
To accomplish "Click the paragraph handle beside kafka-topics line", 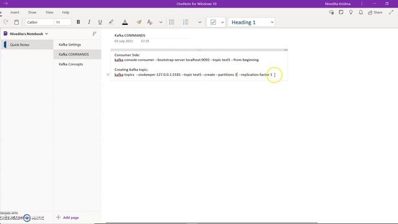I will pyautogui.click(x=108, y=75).
